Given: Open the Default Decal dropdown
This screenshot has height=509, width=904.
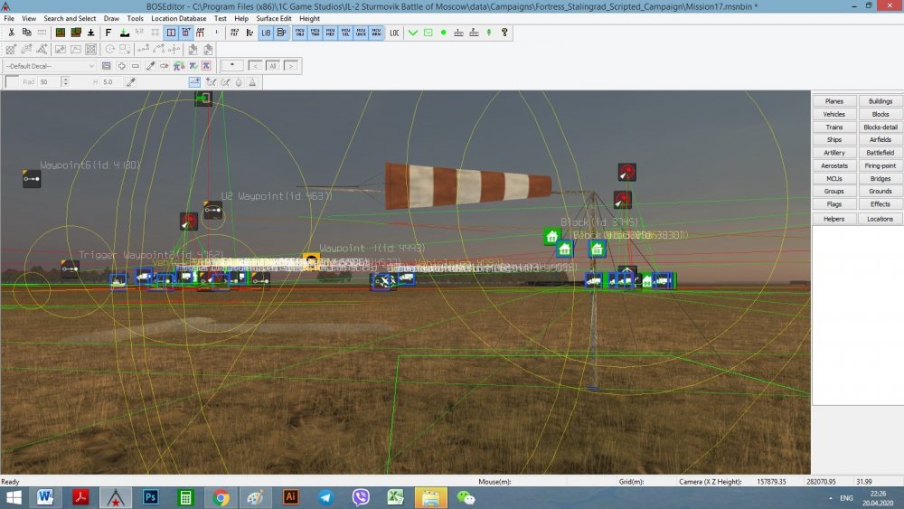Looking at the screenshot, I should coord(50,66).
